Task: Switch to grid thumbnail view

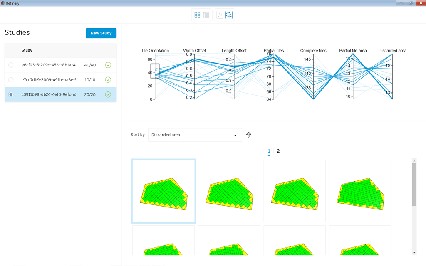Action: click(x=197, y=15)
